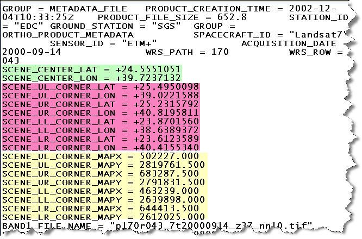Click the acquisition date value 2000-09-14

pos(32,52)
